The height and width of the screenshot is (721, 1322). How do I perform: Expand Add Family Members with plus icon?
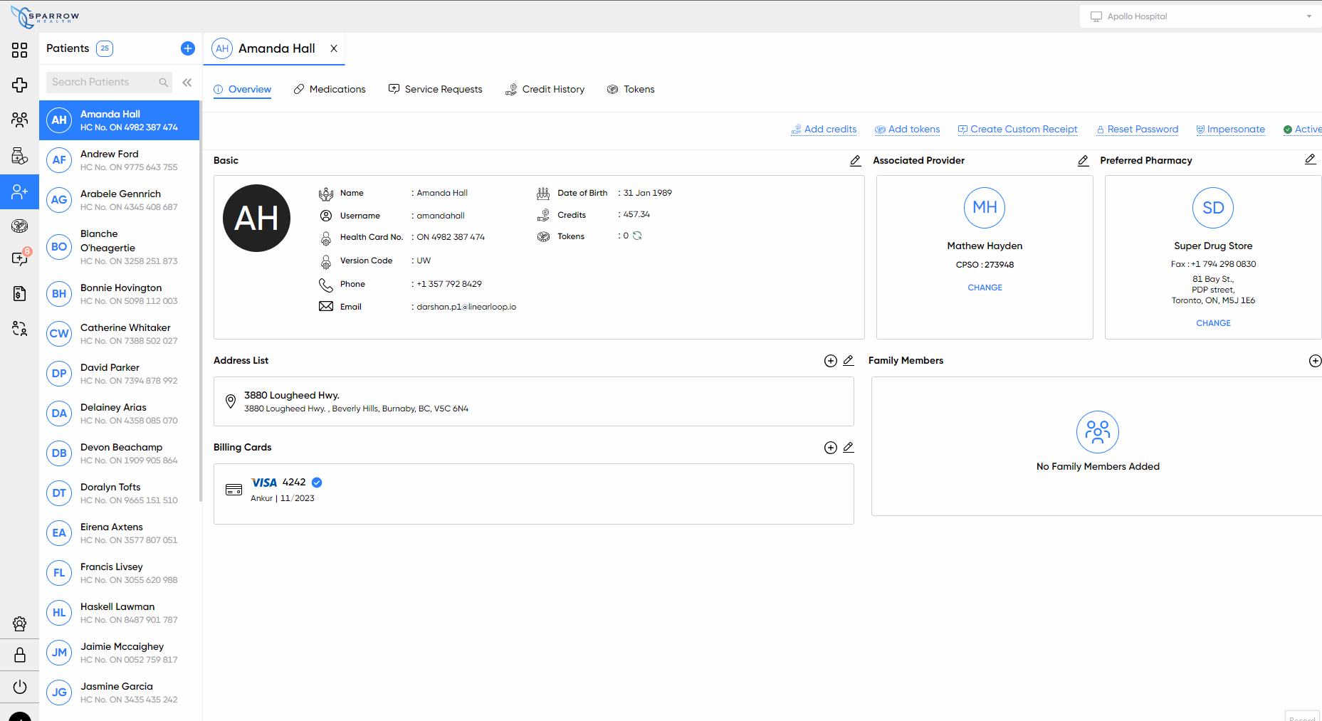[1314, 361]
